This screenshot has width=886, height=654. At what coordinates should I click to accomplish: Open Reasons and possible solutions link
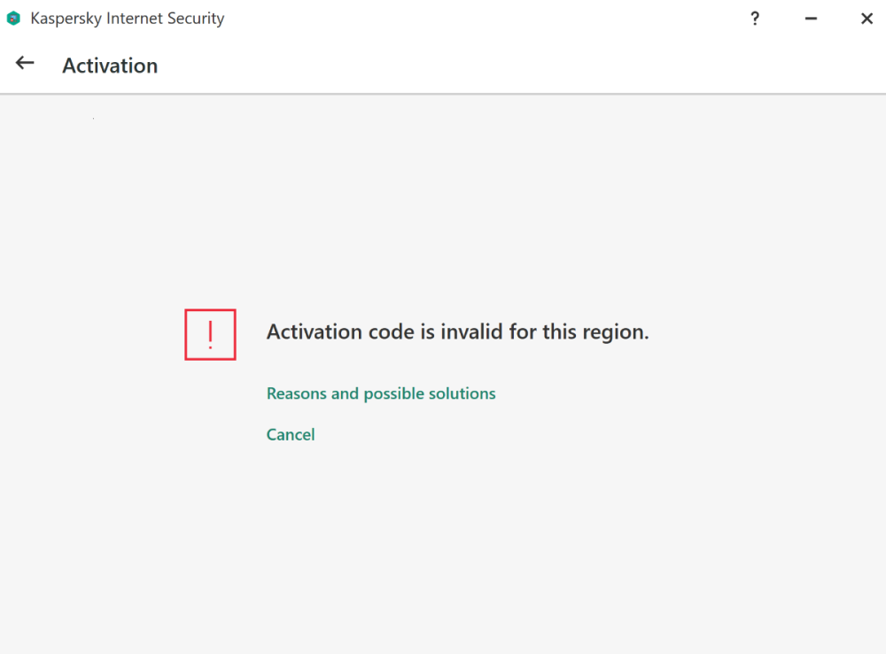pos(381,393)
